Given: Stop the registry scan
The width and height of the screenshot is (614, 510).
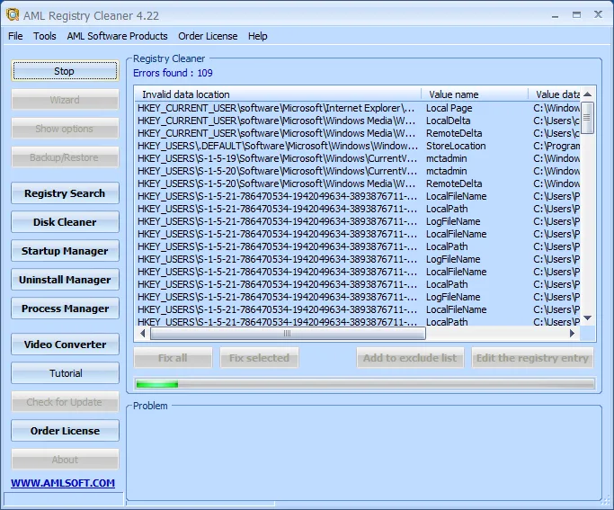Looking at the screenshot, I should tap(65, 71).
